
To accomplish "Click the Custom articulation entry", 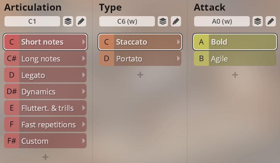I will pyautogui.click(x=45, y=141).
